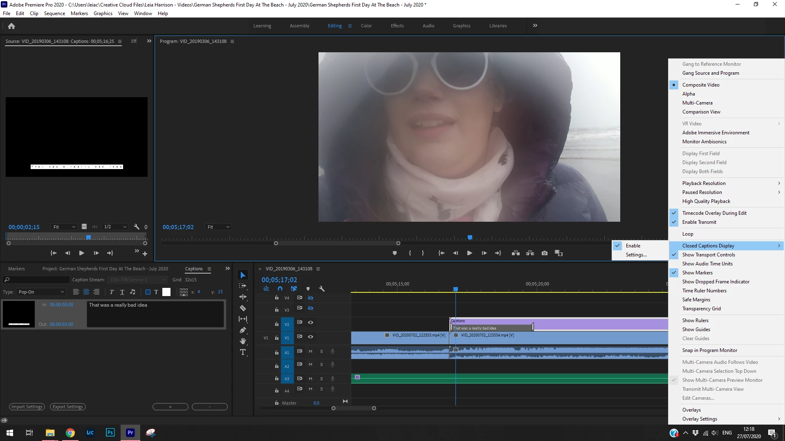This screenshot has width=785, height=441.
Task: Toggle V2 track eye visibility
Action: 310,323
